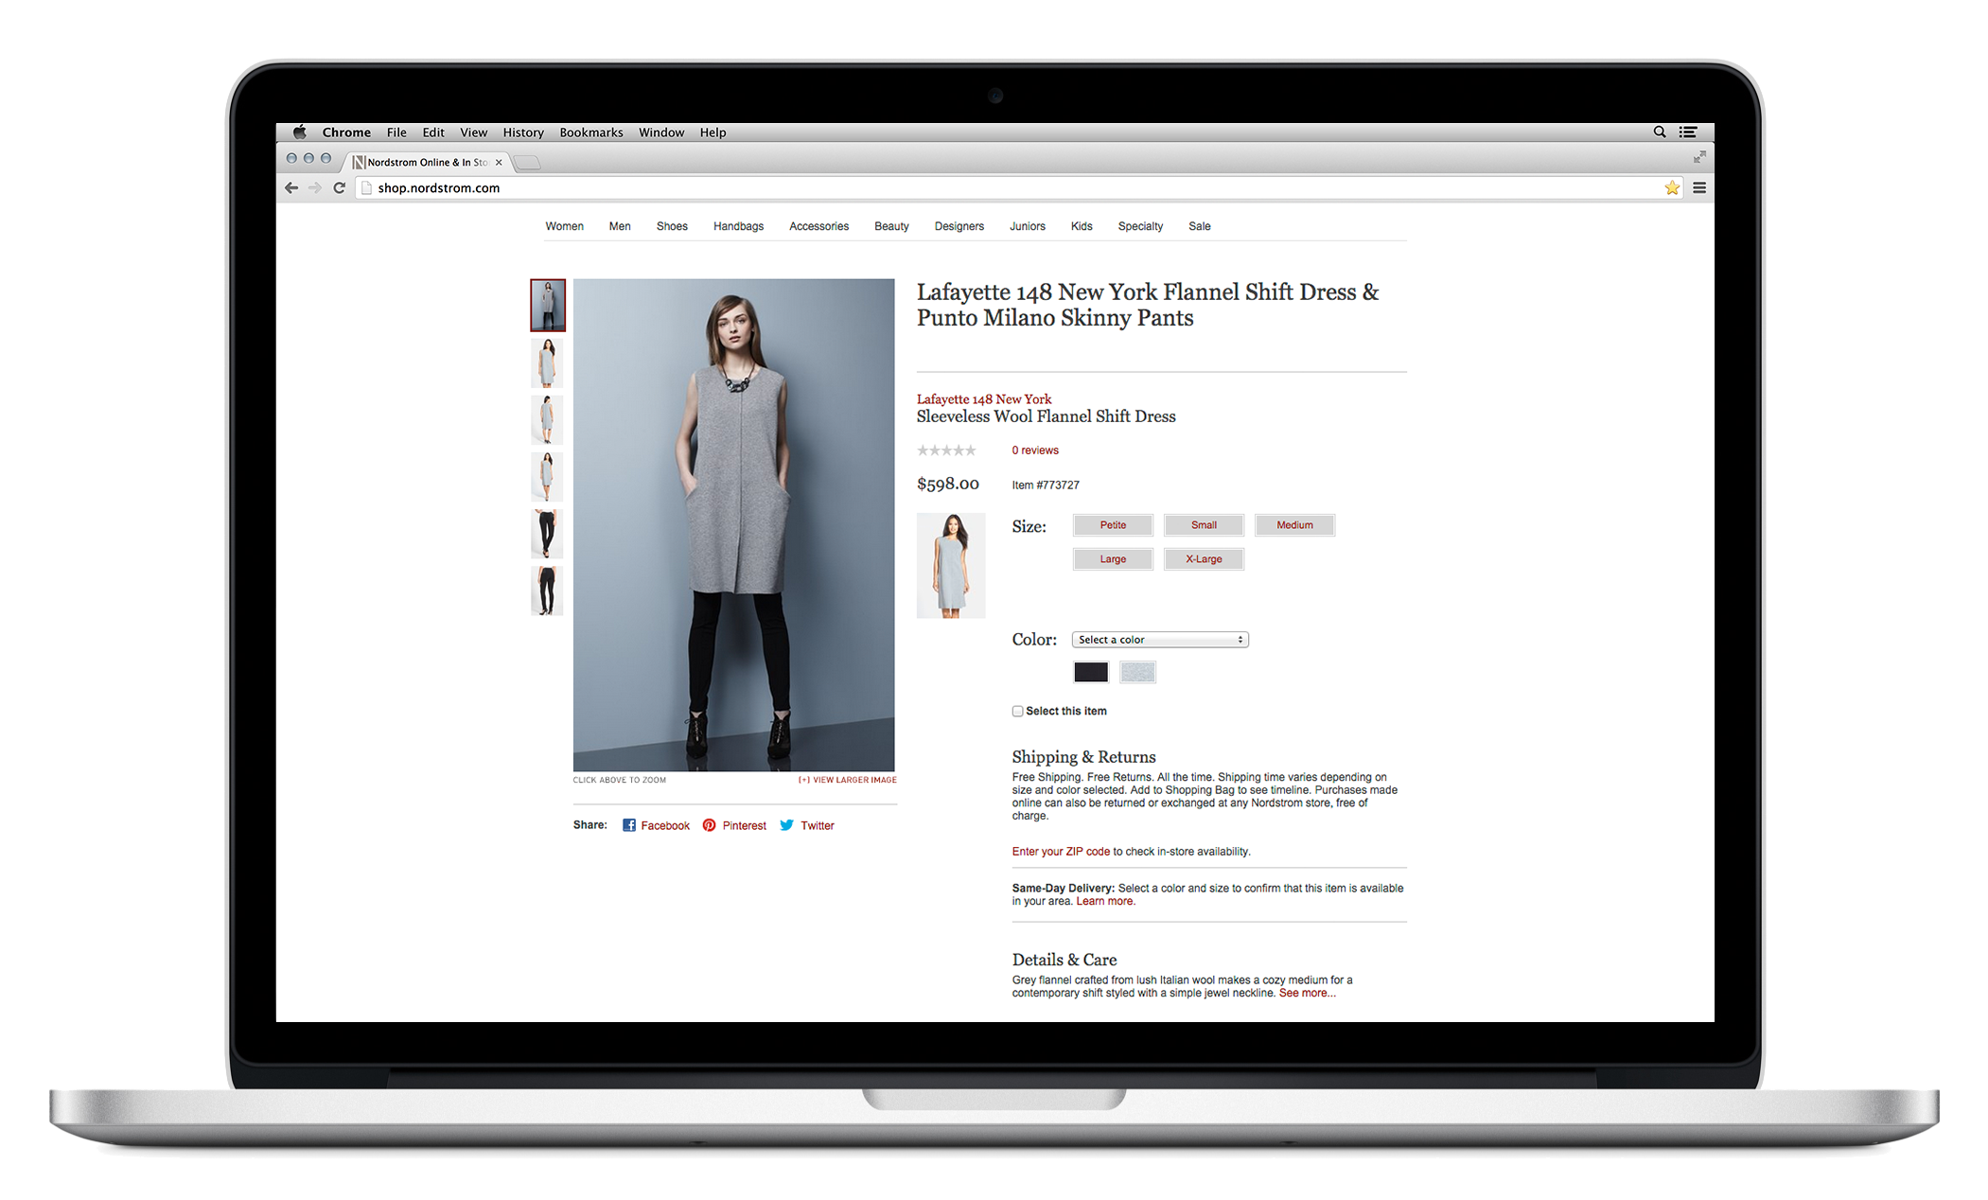Select size X-Large
Image resolution: width=1988 pixels, height=1200 pixels.
[x=1204, y=559]
